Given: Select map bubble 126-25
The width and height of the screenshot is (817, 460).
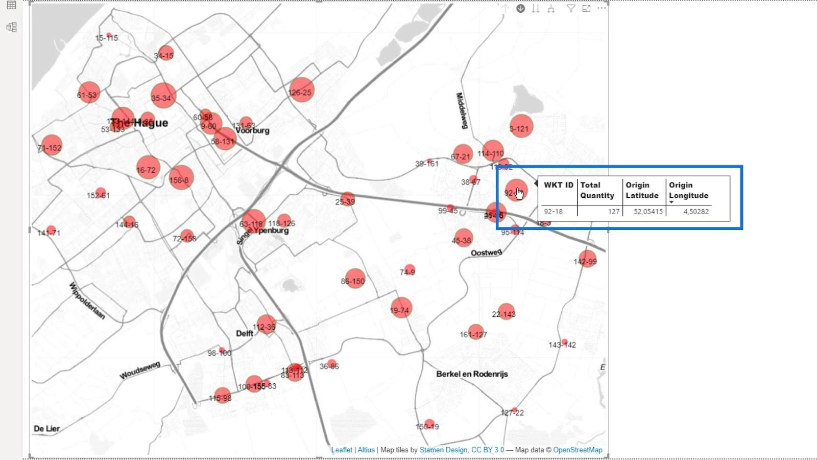Looking at the screenshot, I should tap(301, 90).
